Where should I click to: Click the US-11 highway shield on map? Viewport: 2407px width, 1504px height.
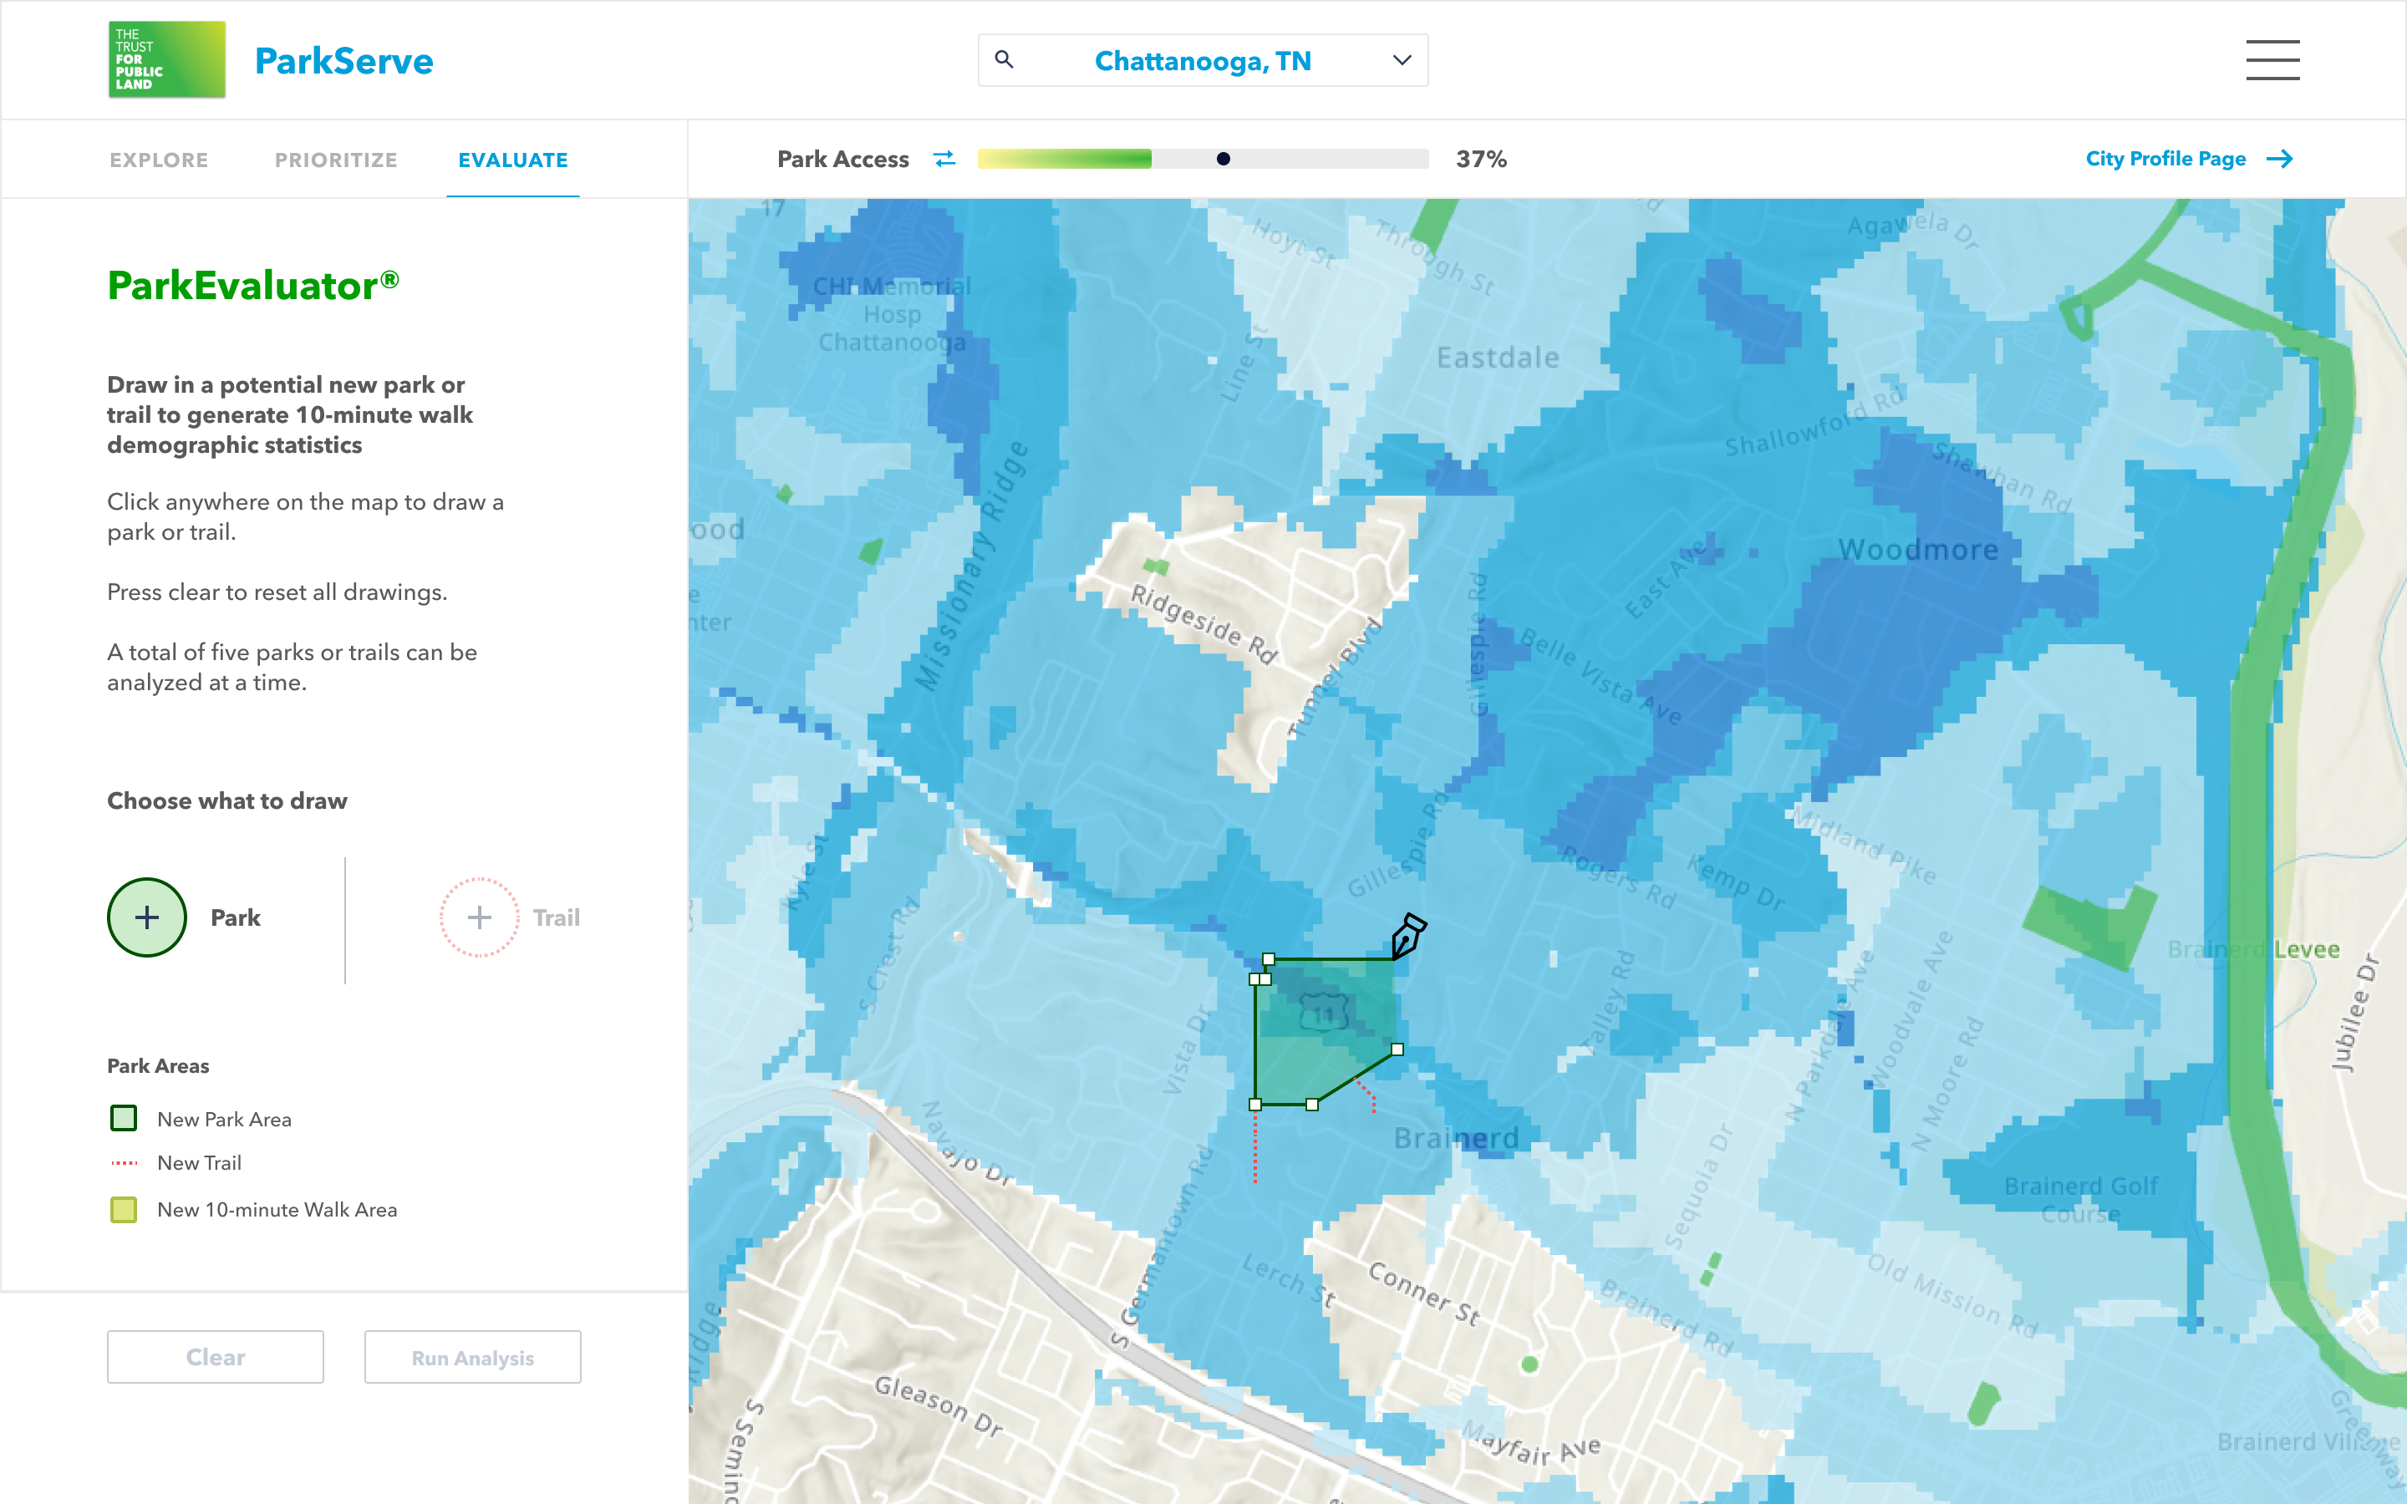coord(1324,1013)
